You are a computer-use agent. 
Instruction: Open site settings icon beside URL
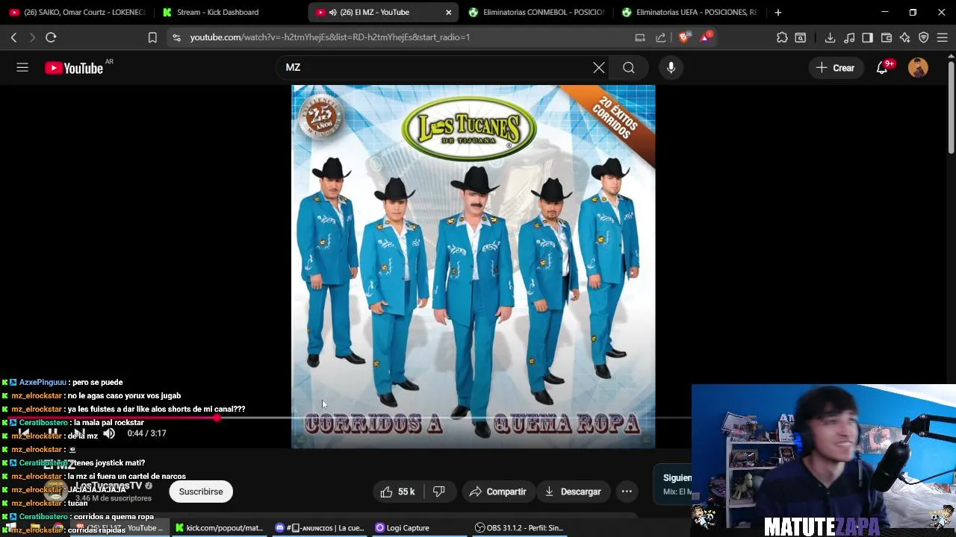pos(176,37)
